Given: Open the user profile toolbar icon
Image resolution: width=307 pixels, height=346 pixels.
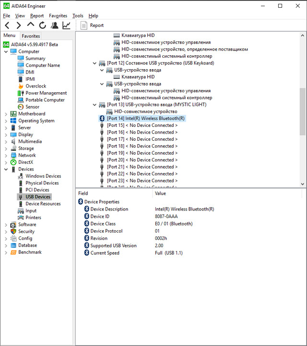Looking at the screenshot, I should pyautogui.click(x=54, y=25).
